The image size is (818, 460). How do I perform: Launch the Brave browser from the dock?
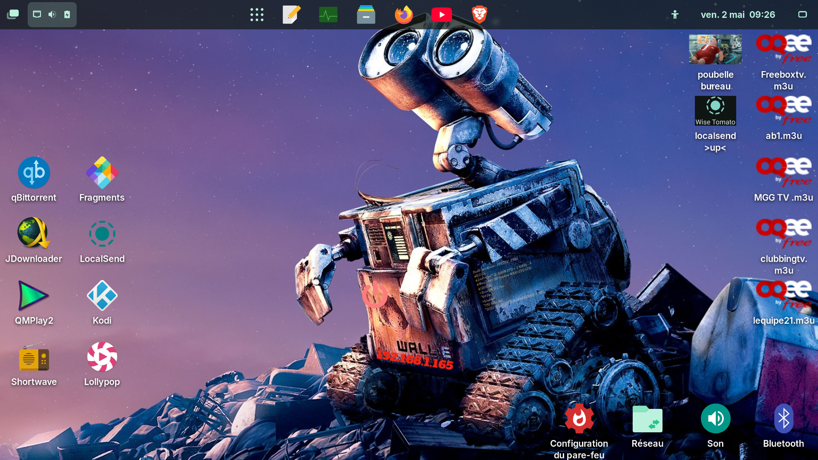(479, 14)
